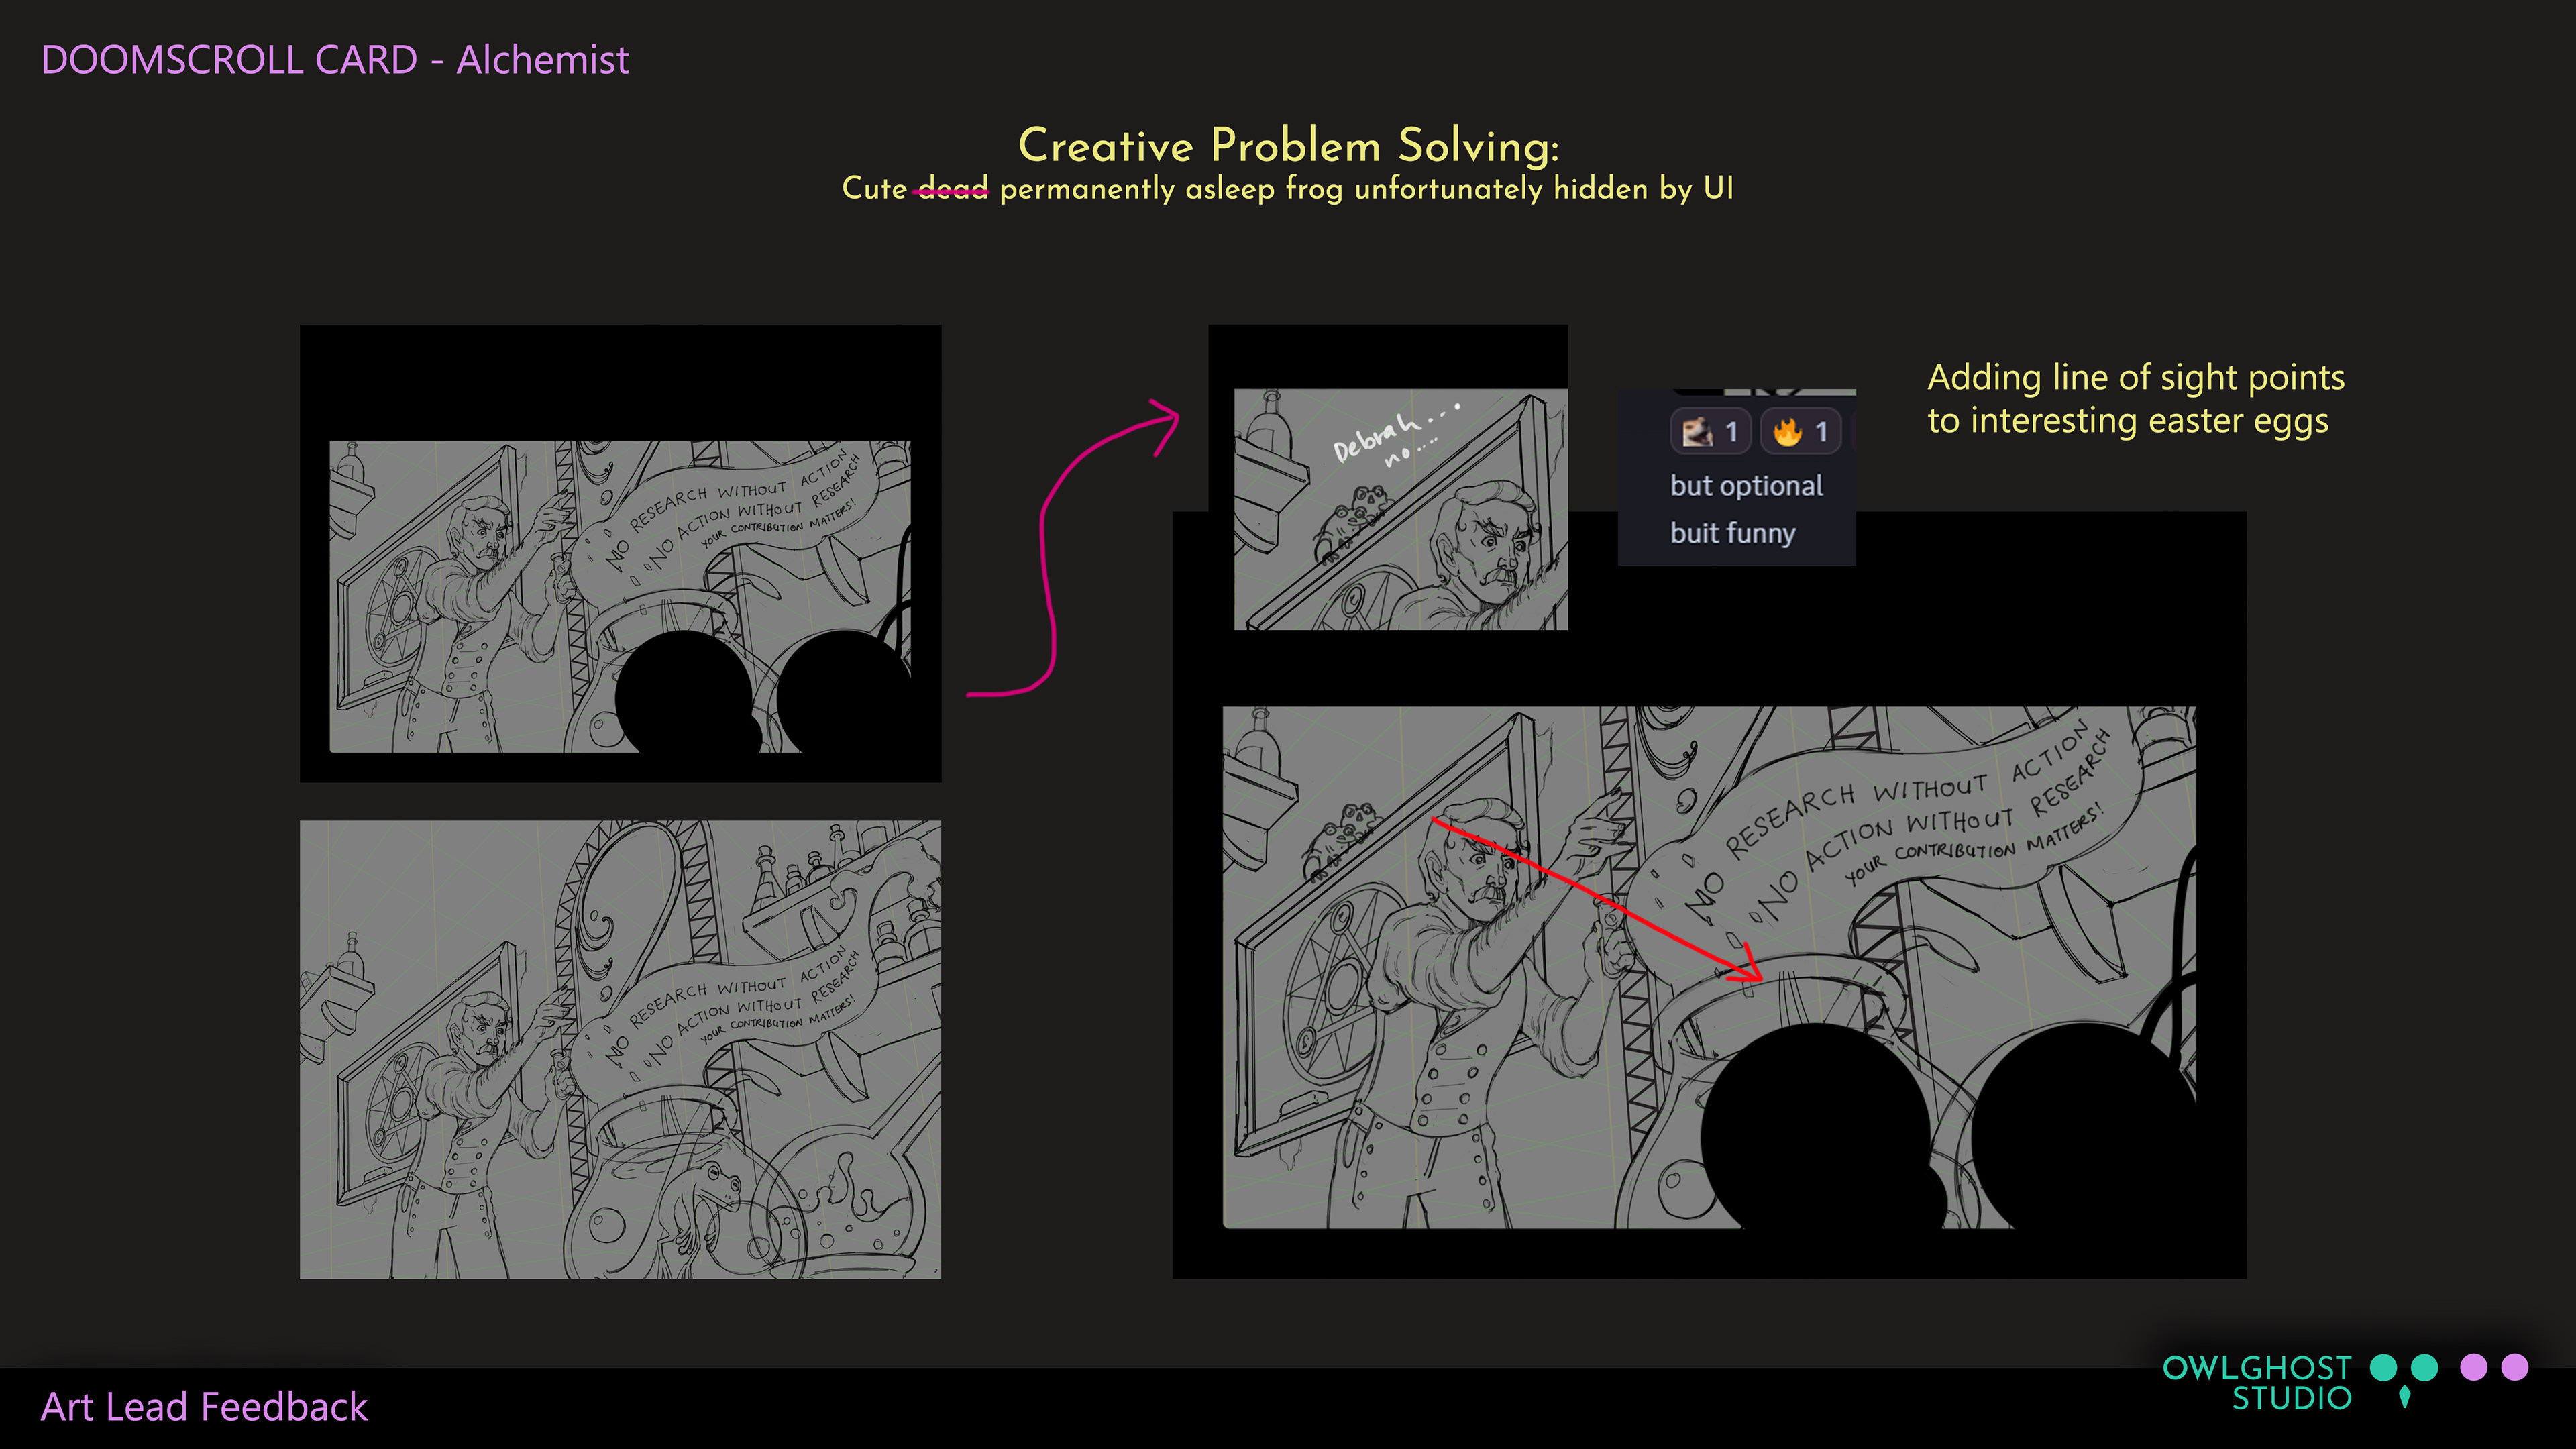Click the 'Art Lead Feedback' footer label
This screenshot has width=2576, height=1449.
coord(204,1407)
